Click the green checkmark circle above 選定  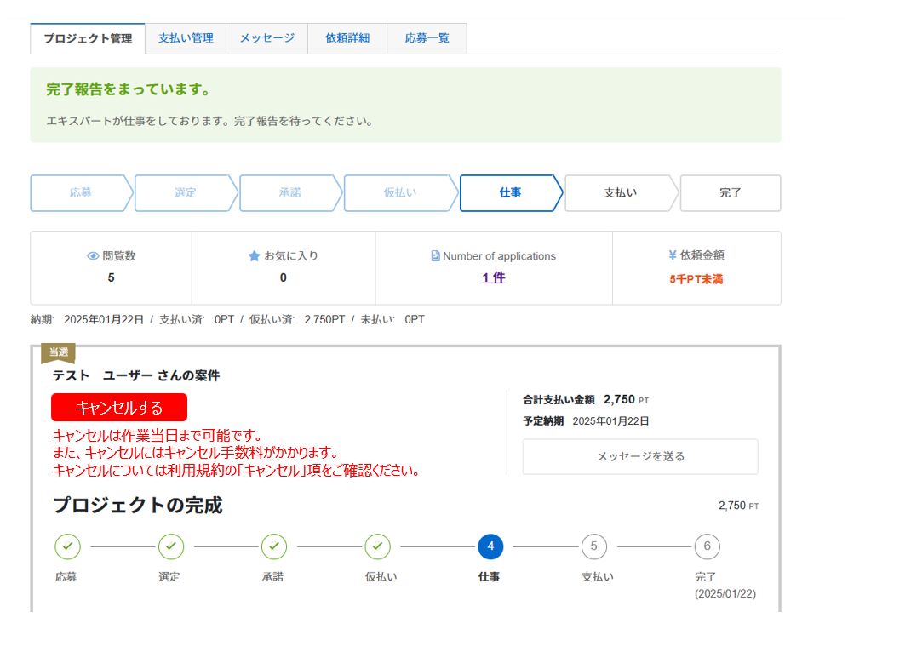pos(170,546)
